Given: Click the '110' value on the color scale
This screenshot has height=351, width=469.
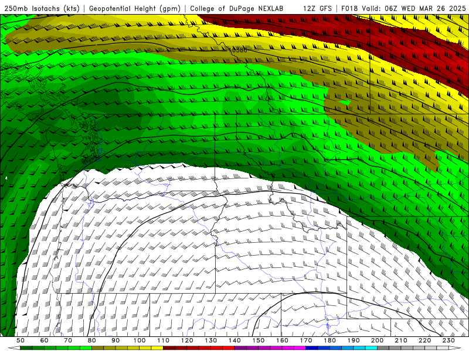Looking at the screenshot, I should pyautogui.click(x=164, y=340).
